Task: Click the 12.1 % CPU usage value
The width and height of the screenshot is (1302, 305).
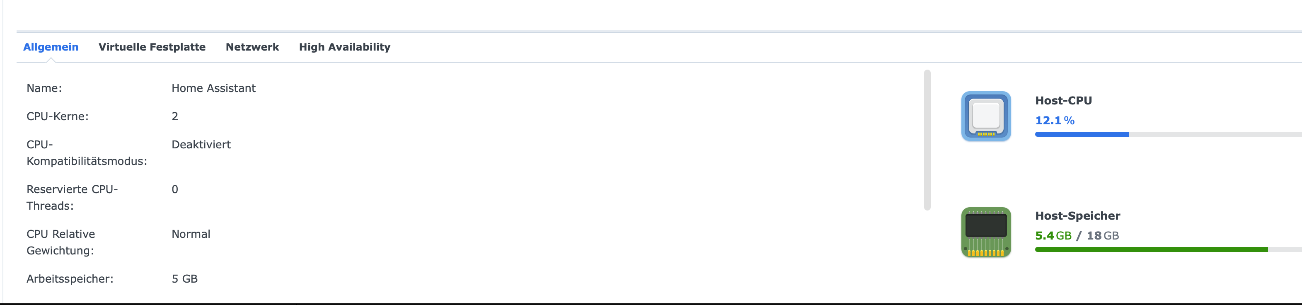Action: (1055, 120)
